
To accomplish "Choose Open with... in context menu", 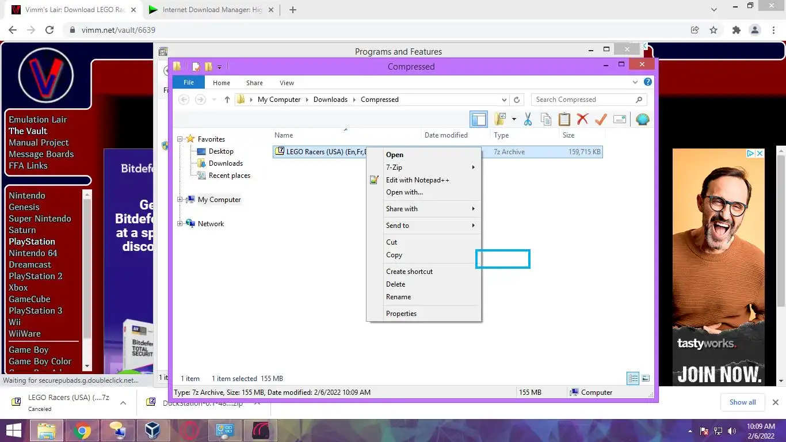I will (x=423, y=192).
